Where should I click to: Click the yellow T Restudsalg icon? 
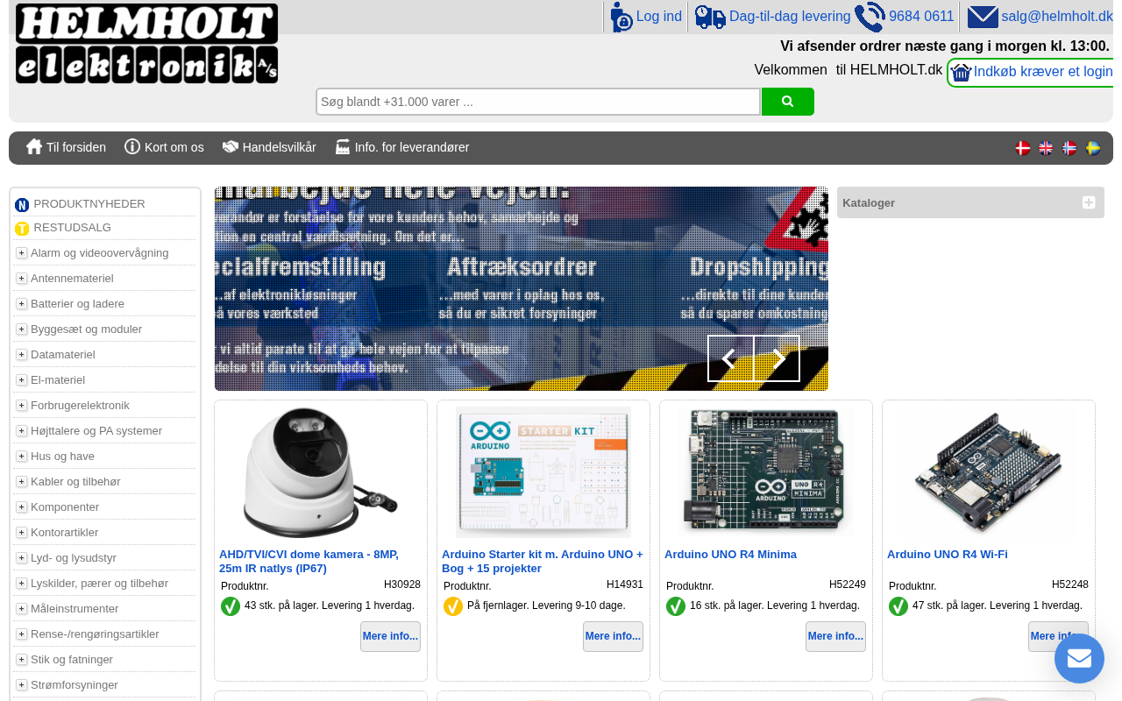click(x=22, y=229)
